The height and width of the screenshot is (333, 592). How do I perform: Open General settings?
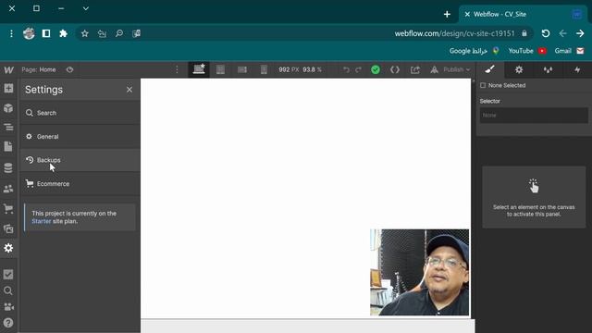(80, 136)
